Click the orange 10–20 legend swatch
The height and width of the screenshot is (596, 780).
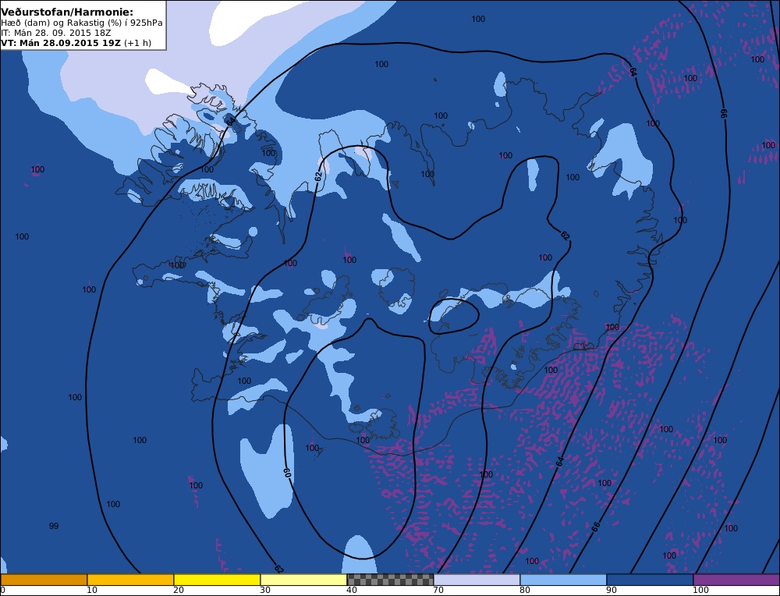pyautogui.click(x=130, y=580)
